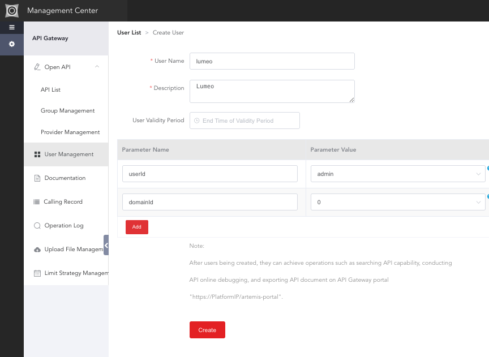Click the Create User breadcrumb text
This screenshot has width=489, height=357.
point(169,32)
